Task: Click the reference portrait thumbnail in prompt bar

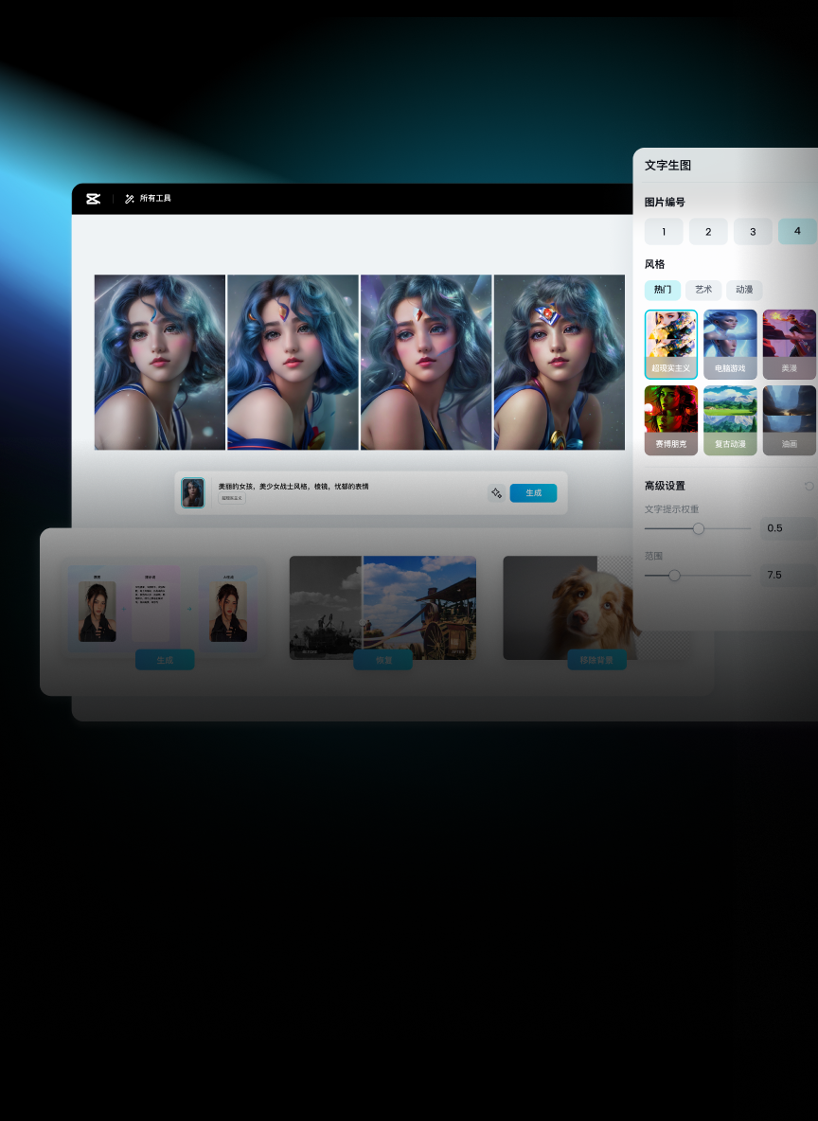Action: pyautogui.click(x=193, y=493)
